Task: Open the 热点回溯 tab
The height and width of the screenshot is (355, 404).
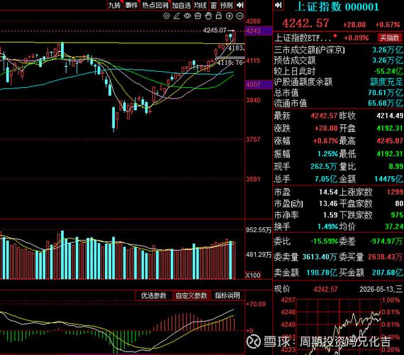Action: [155, 5]
